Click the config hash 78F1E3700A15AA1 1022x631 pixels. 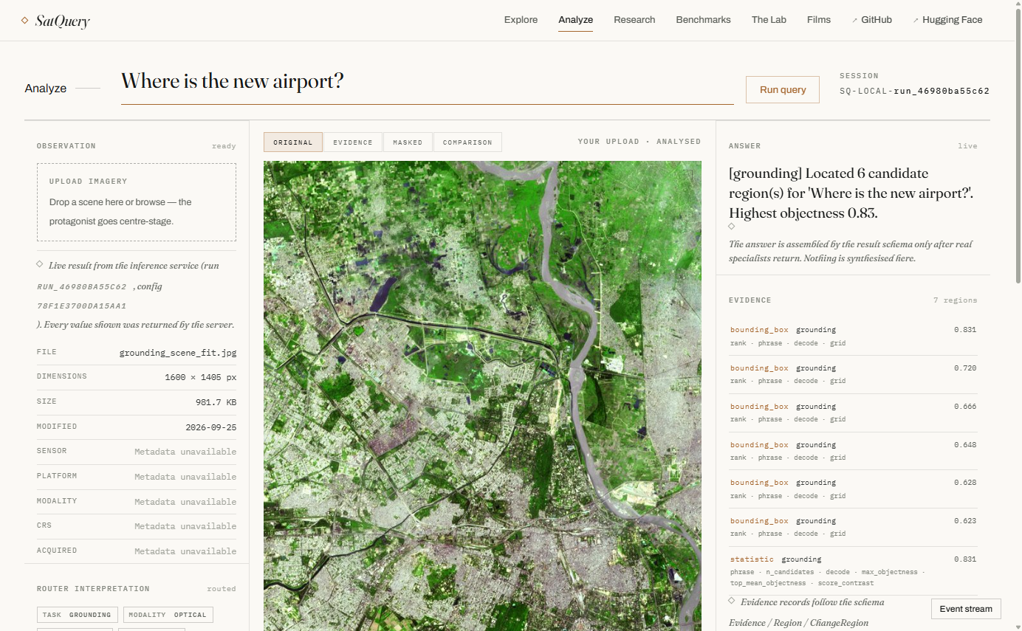pyautogui.click(x=82, y=306)
